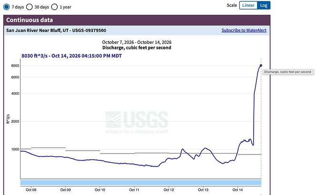The image size is (329, 195).
Task: Click the 4000 y-axis value
Action: click(x=15, y=94)
